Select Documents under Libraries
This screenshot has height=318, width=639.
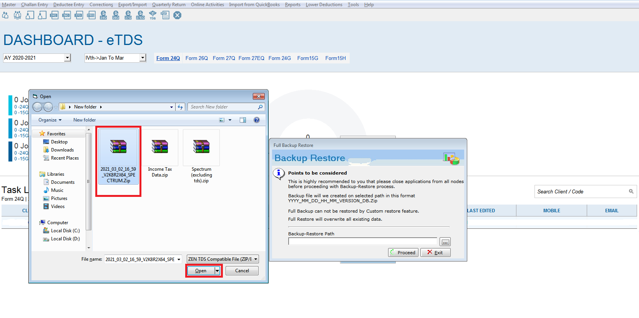pyautogui.click(x=59, y=182)
